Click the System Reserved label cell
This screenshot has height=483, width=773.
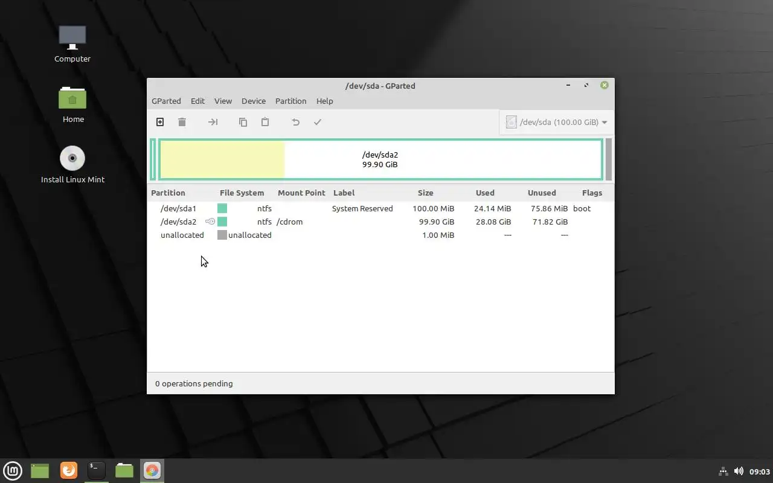click(x=362, y=208)
